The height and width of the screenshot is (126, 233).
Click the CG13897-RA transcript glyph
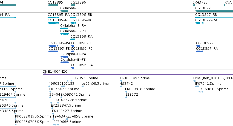pyautogui.click(x=199, y=23)
